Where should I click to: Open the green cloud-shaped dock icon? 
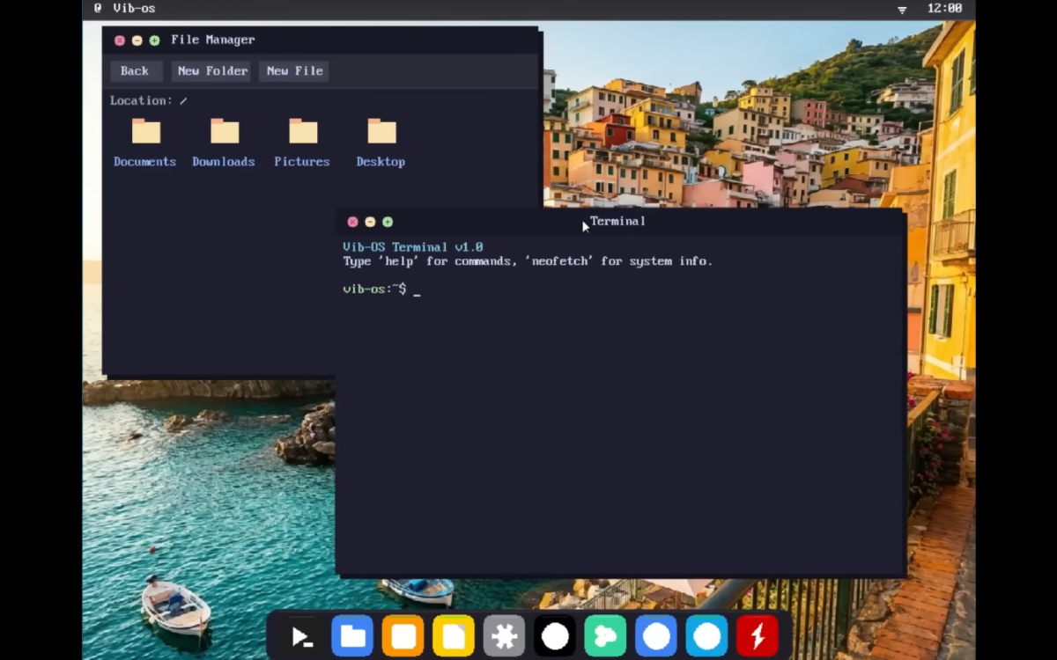pos(605,636)
